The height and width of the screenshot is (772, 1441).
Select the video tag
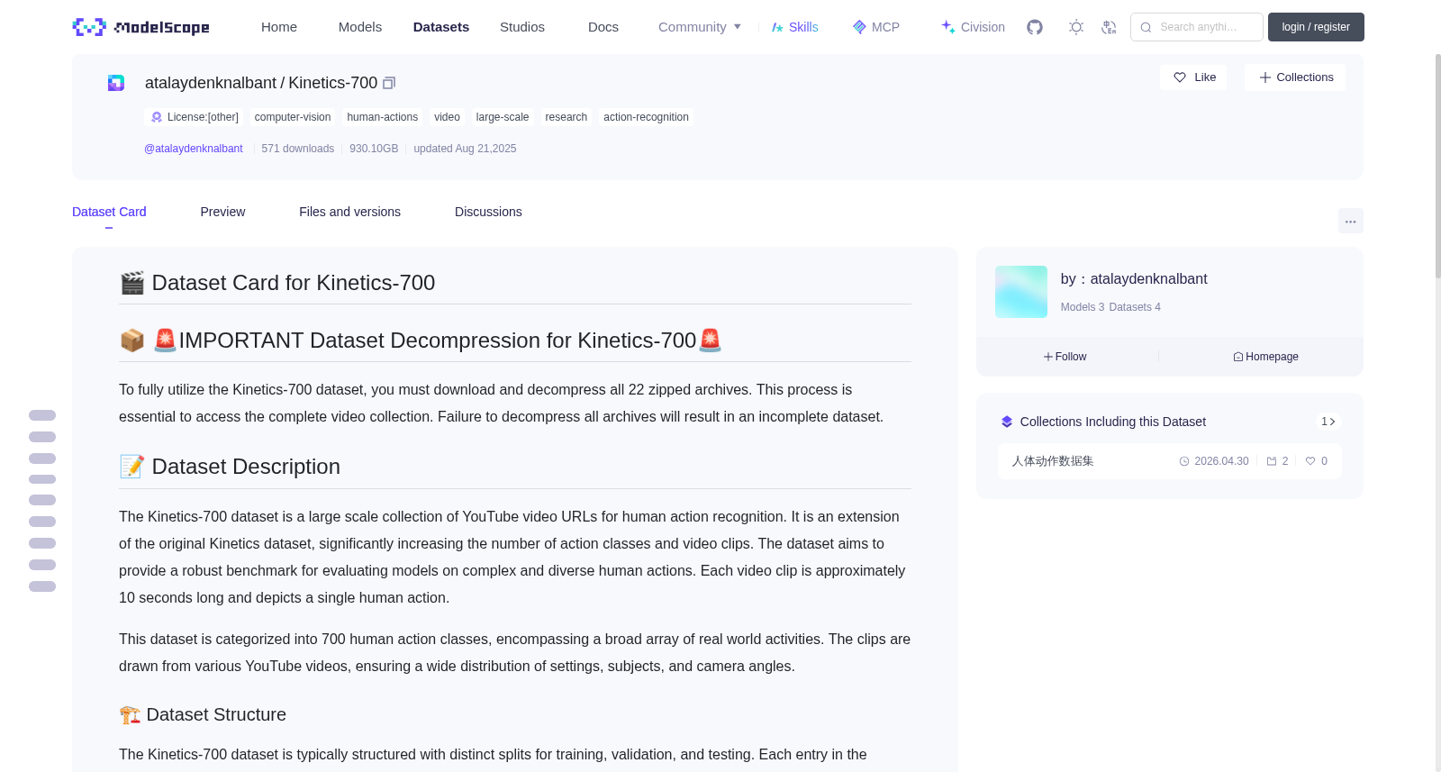[x=447, y=117]
